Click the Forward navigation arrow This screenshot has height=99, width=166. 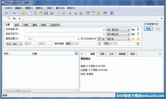pos(14,13)
